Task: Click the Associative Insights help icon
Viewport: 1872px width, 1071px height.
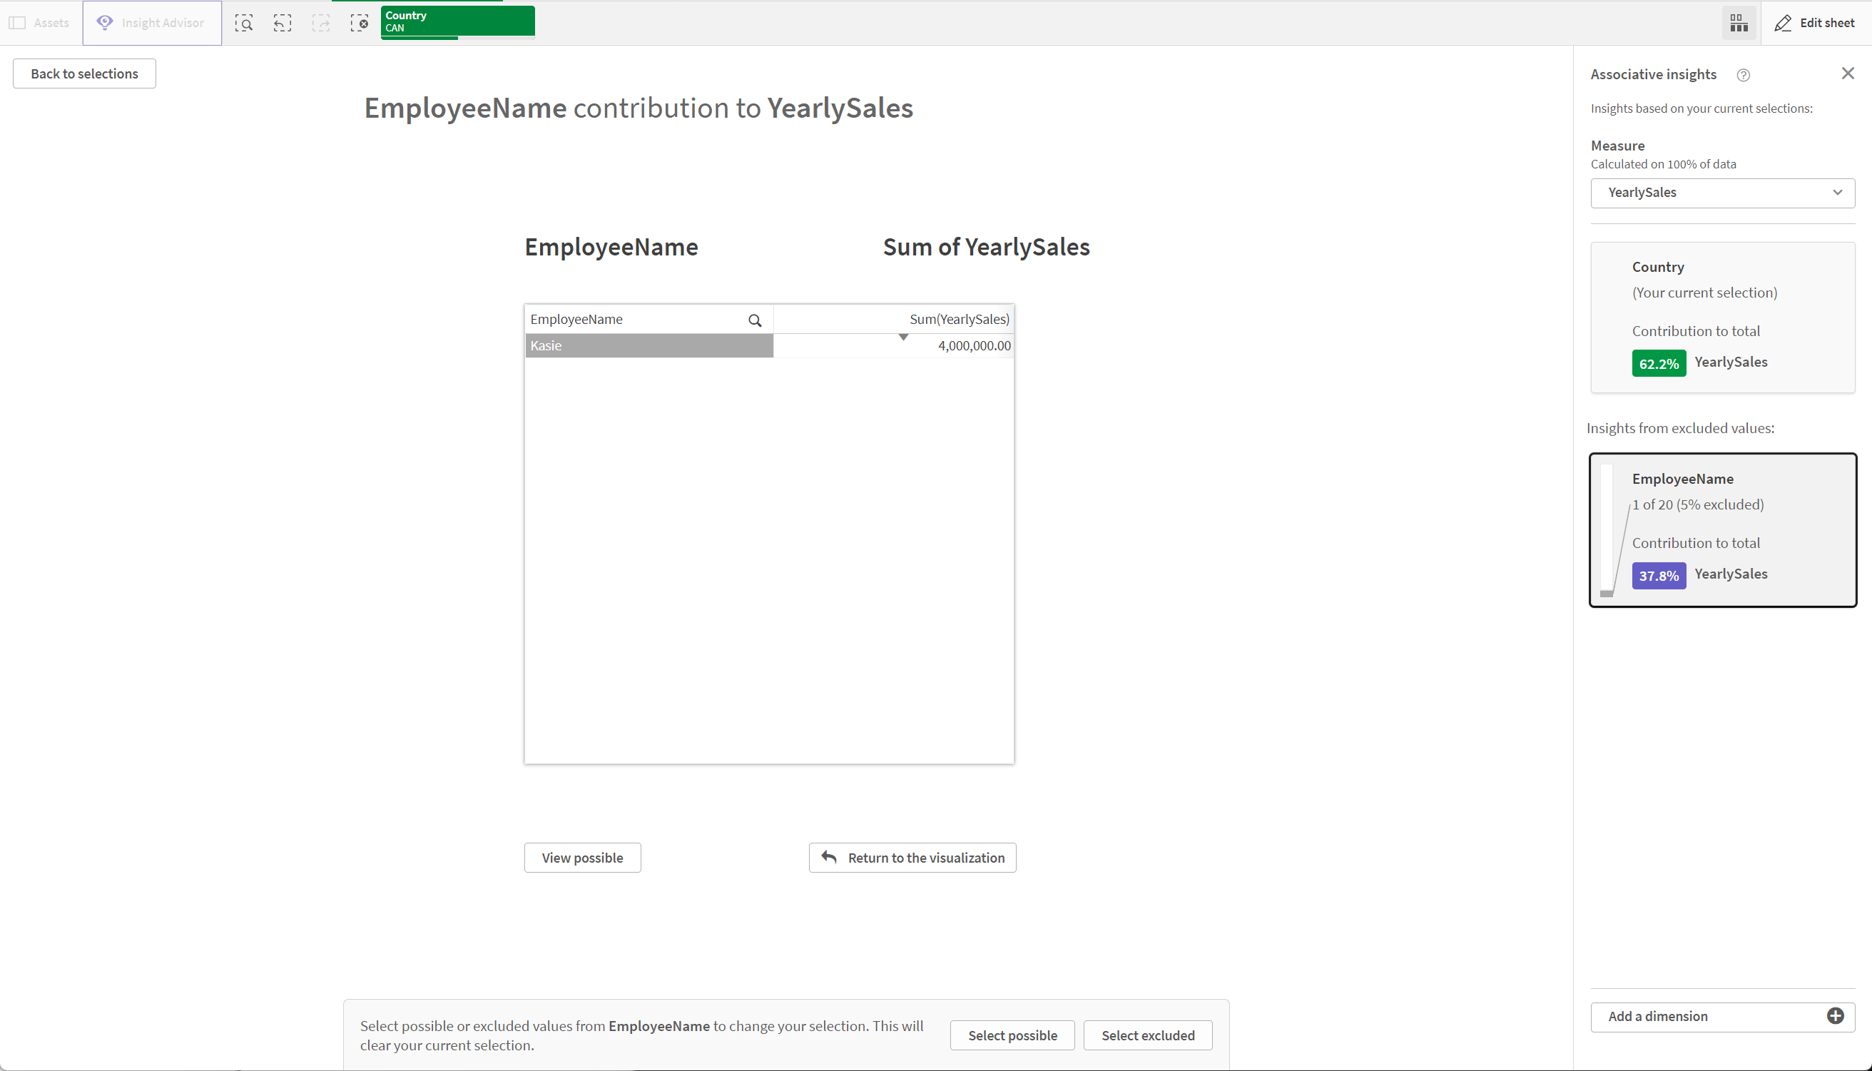Action: [1742, 73]
